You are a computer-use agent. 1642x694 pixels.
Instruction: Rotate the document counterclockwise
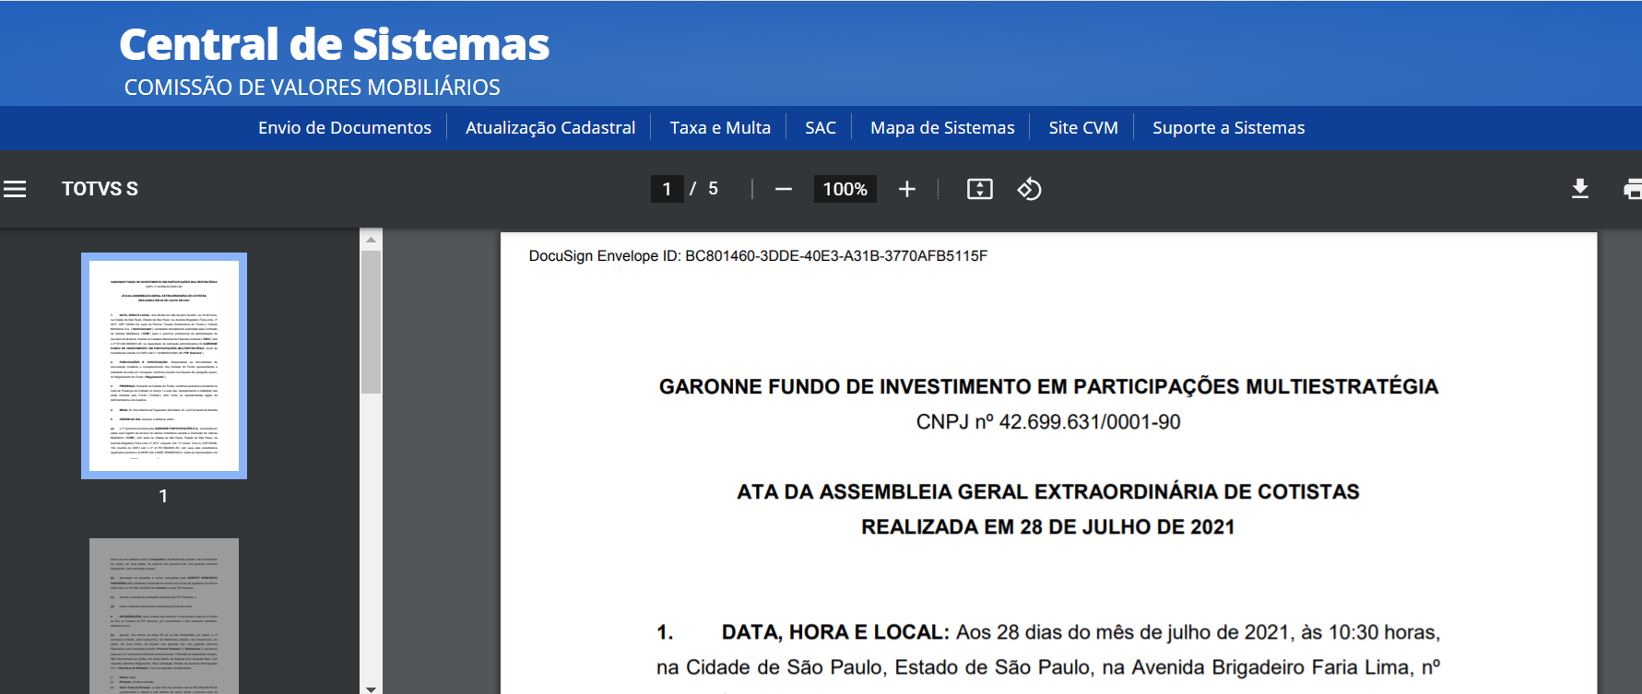[x=1029, y=189]
